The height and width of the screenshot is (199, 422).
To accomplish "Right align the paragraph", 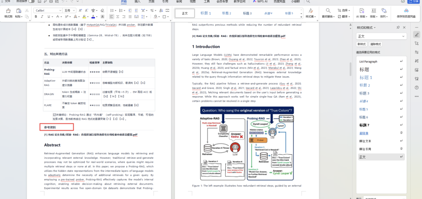I will (x=124, y=17).
